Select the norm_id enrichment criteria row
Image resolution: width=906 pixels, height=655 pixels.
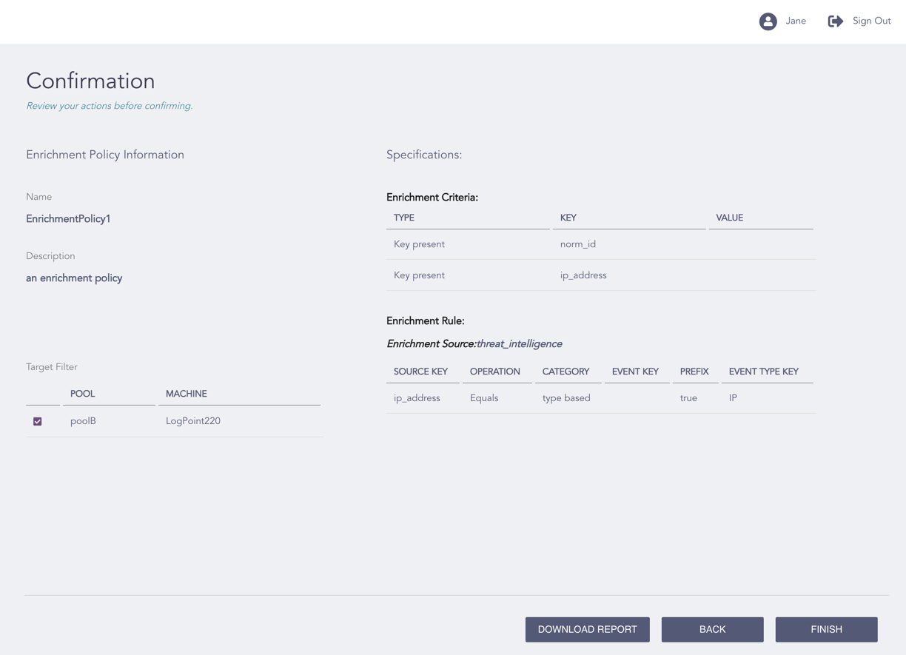(x=577, y=244)
